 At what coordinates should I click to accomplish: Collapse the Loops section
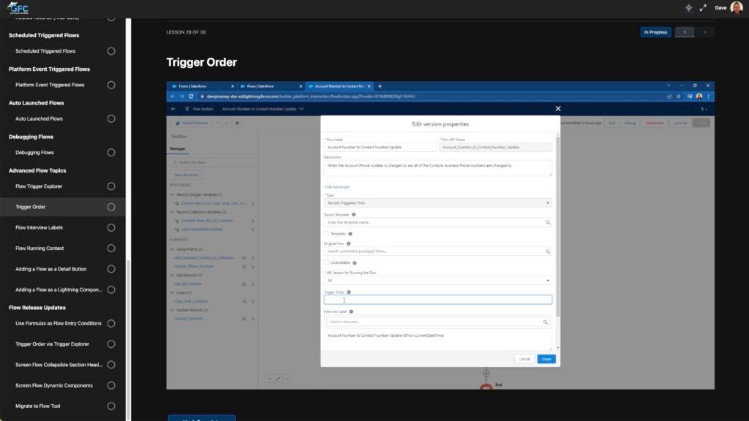coord(173,292)
